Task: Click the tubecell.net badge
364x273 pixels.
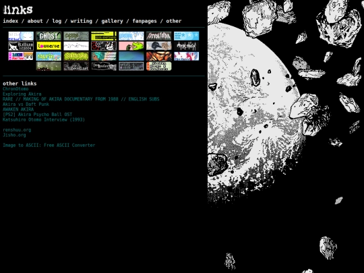Action: 76,66
